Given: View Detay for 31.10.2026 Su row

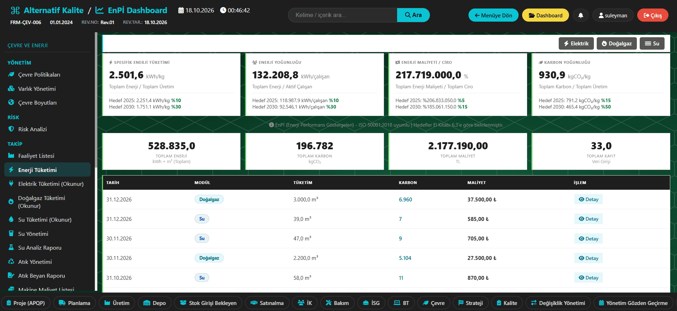Looking at the screenshot, I should click(589, 278).
